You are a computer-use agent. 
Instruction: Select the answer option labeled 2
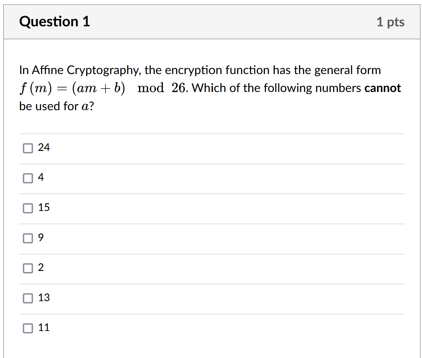click(x=41, y=268)
